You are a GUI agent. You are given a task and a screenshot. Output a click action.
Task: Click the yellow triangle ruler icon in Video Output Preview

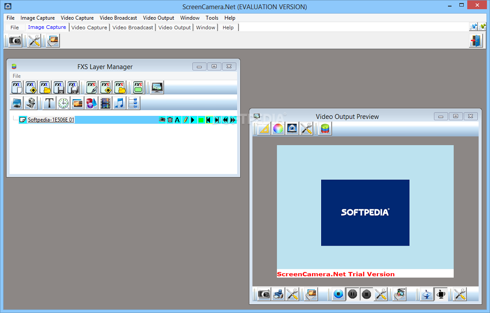tap(264, 129)
